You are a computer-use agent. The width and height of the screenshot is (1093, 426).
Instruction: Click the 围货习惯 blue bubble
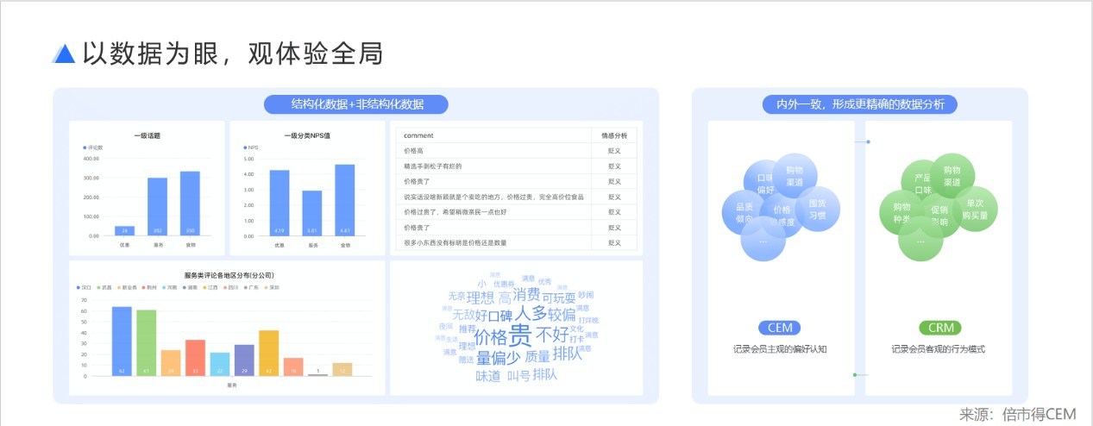click(x=816, y=210)
